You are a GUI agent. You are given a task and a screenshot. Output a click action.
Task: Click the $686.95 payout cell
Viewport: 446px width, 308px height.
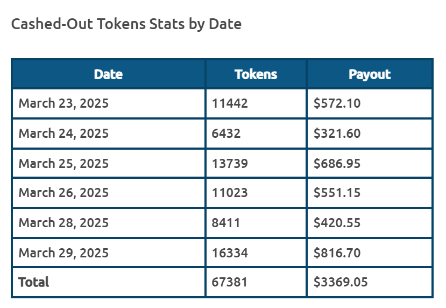click(370, 164)
